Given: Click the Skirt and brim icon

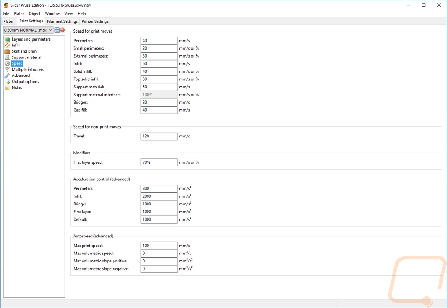Looking at the screenshot, I should click(8, 51).
